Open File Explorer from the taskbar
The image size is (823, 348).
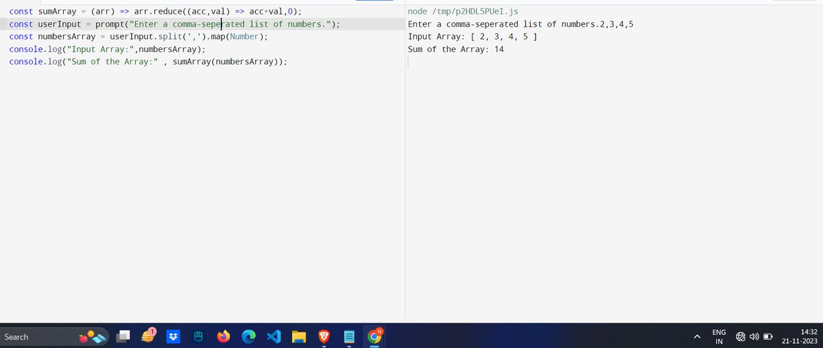(x=298, y=336)
